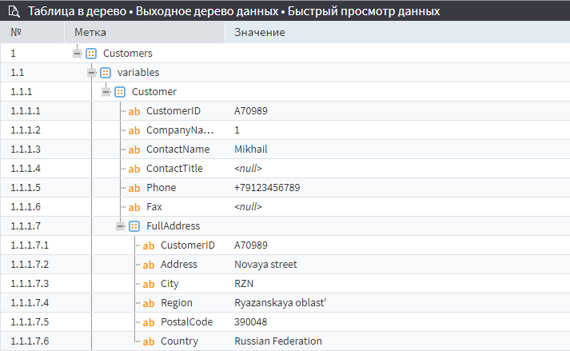Click the string type icon beside Phone
Screen dimensions: 570x351
[x=134, y=188]
